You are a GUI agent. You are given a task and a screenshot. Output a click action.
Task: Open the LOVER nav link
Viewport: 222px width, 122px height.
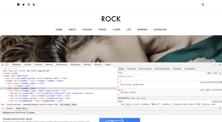(117, 29)
